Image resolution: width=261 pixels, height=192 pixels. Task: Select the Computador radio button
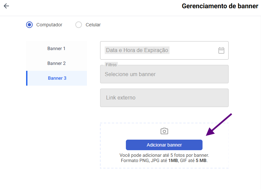coord(29,25)
